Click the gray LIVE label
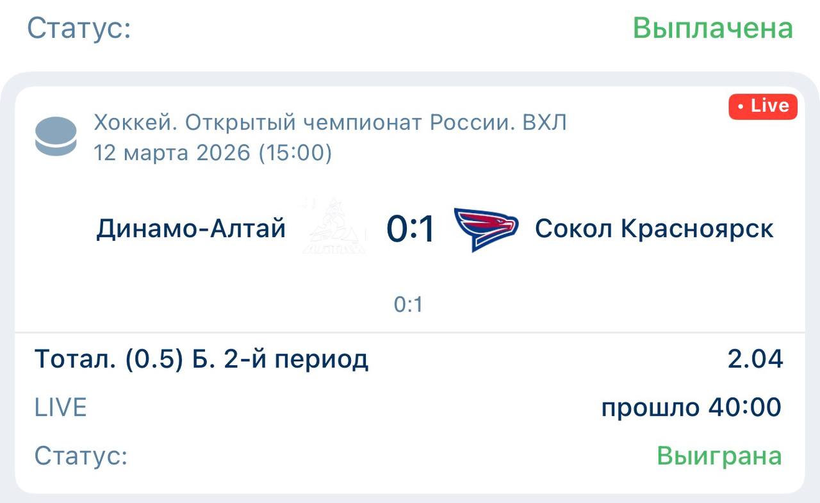The width and height of the screenshot is (820, 503). (60, 408)
